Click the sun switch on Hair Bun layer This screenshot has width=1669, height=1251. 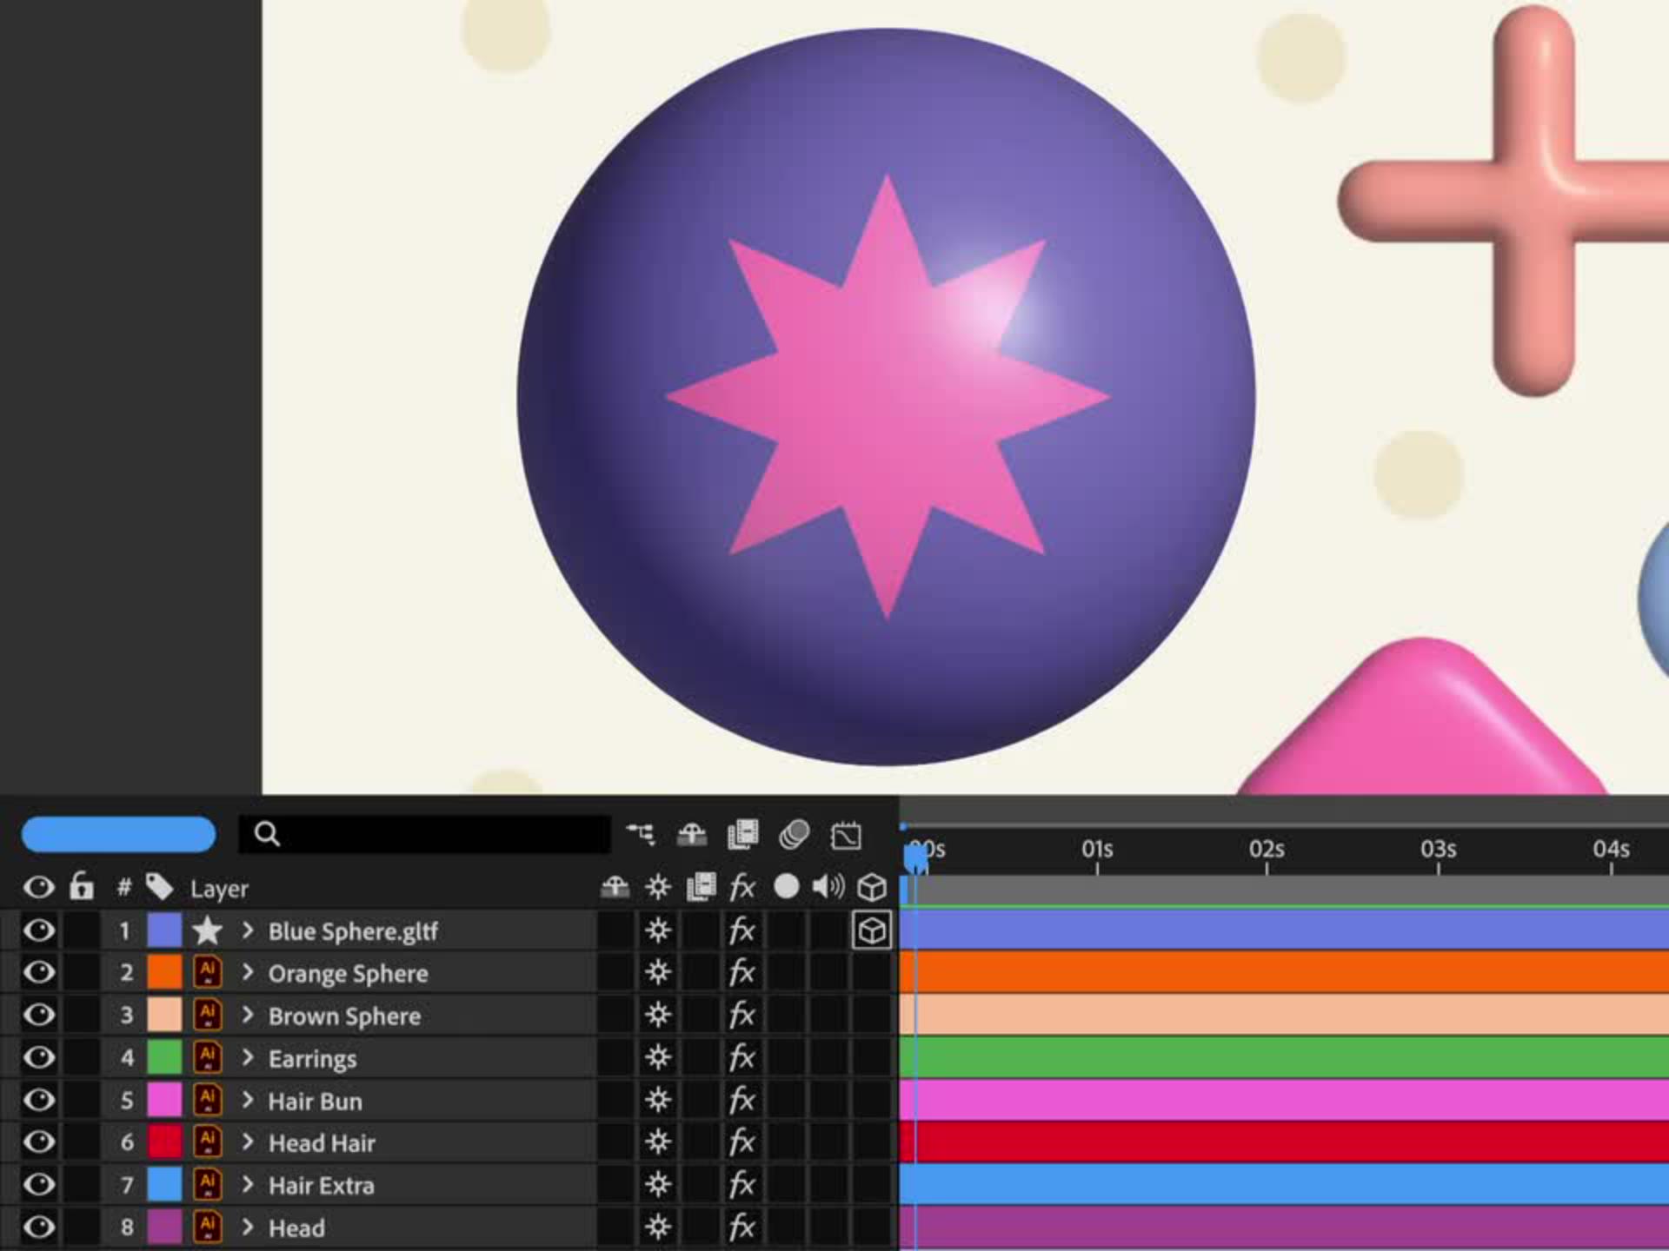pyautogui.click(x=658, y=1101)
